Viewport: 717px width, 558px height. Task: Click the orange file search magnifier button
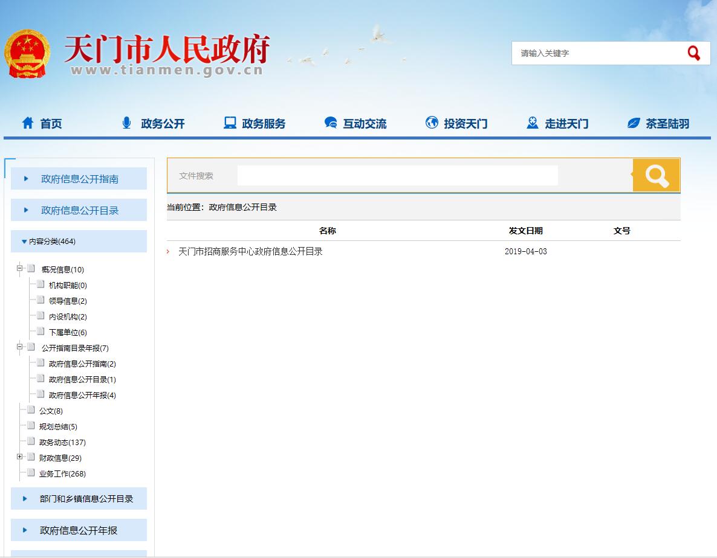(x=656, y=176)
